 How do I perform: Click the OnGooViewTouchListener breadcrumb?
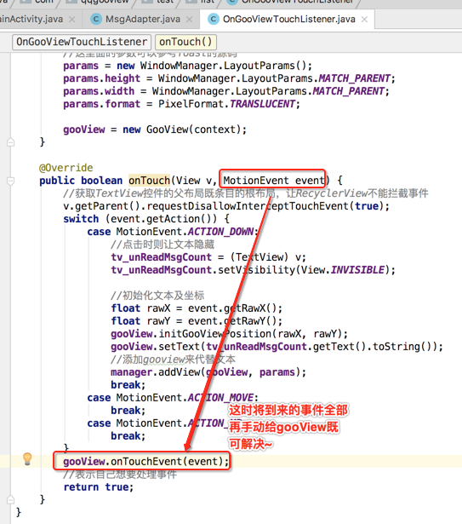point(82,42)
